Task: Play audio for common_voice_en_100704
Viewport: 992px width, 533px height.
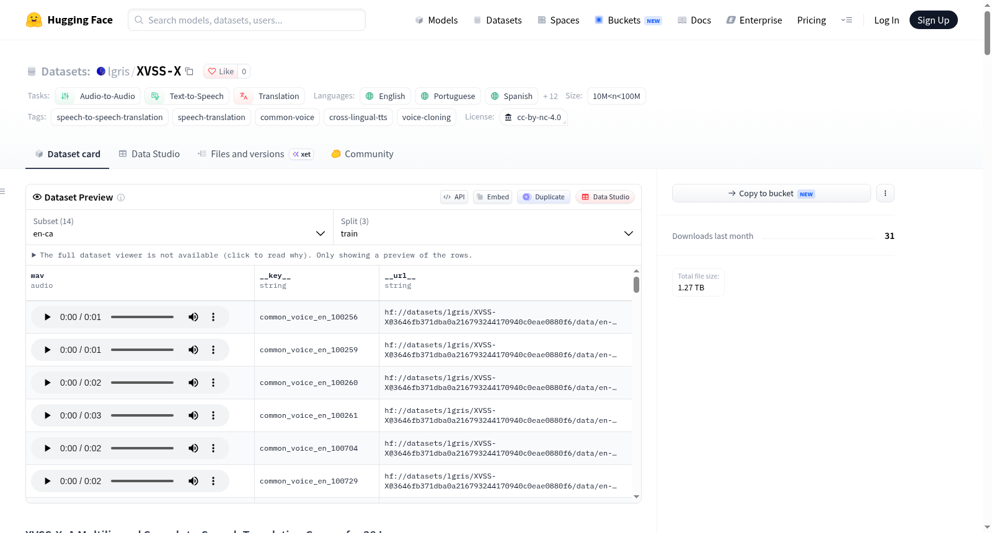Action: click(x=47, y=448)
